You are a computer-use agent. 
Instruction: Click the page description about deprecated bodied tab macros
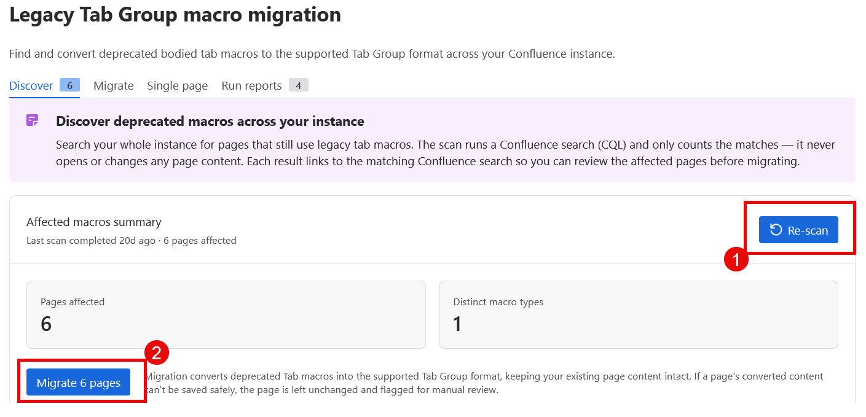[x=312, y=54]
